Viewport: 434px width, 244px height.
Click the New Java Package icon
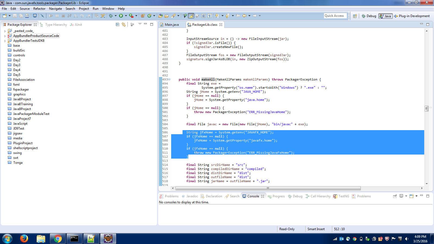143,16
